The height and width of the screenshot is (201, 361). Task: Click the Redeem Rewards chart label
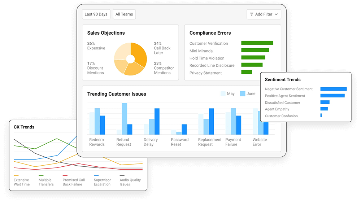point(97,142)
